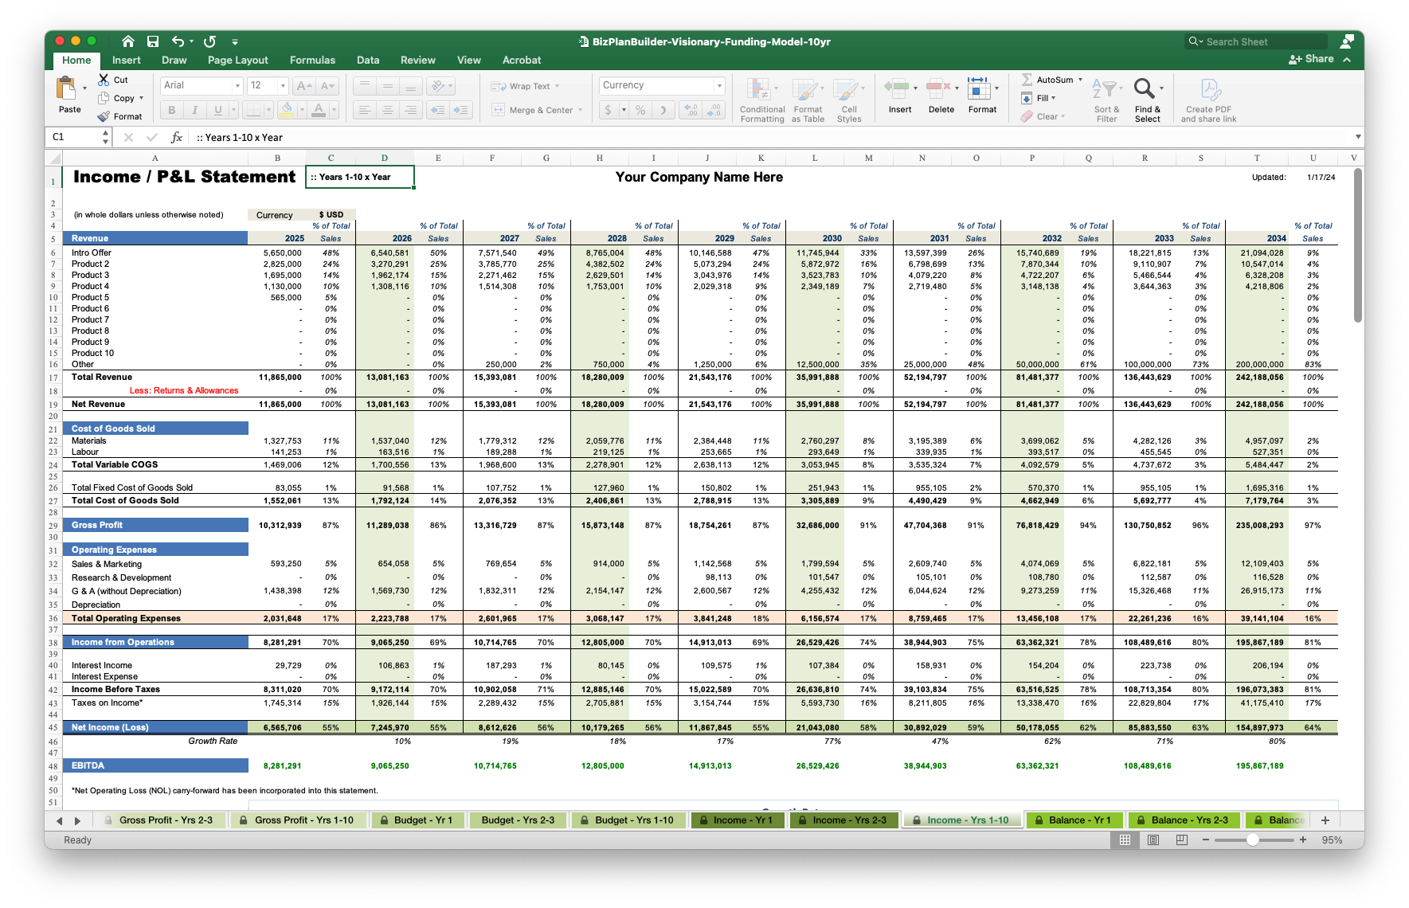Switch to Page Break Preview view
The image size is (1409, 908).
[x=1181, y=840]
